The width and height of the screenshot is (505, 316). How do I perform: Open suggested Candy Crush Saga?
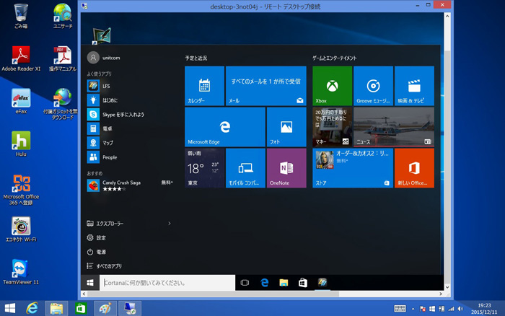click(x=129, y=185)
